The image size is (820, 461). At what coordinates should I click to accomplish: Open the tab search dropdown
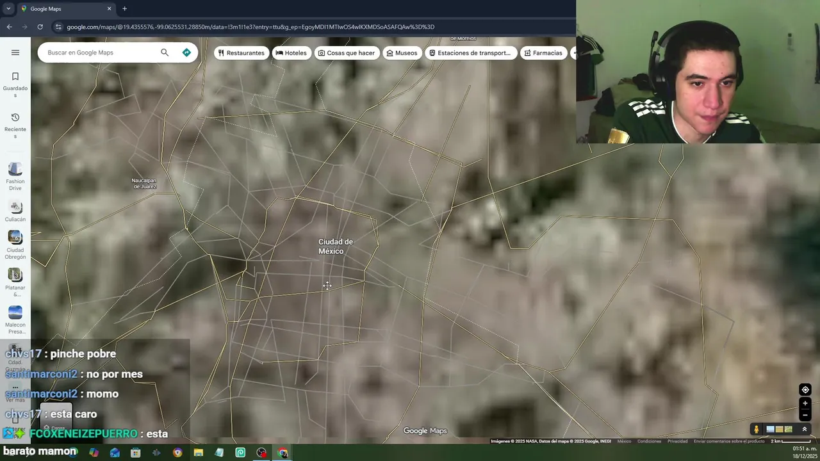coord(8,9)
